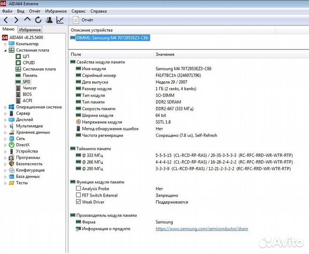Click the Дисплей icon

[x=12, y=120]
